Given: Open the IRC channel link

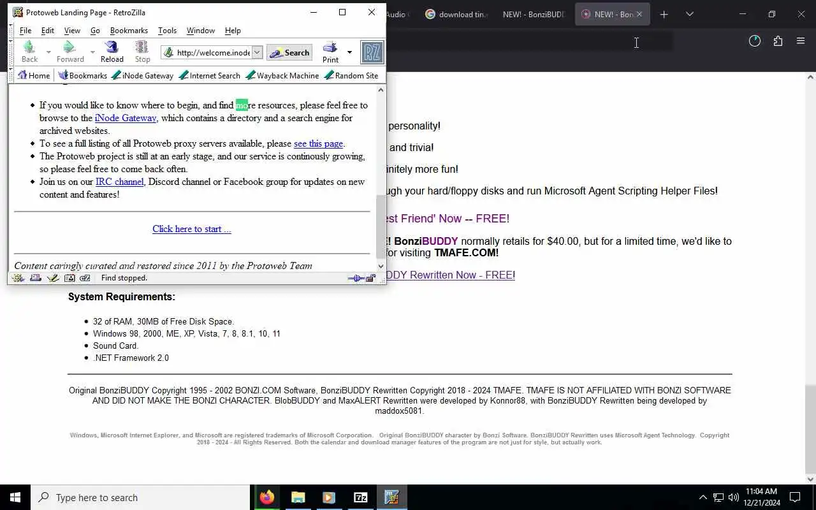Looking at the screenshot, I should tap(119, 182).
